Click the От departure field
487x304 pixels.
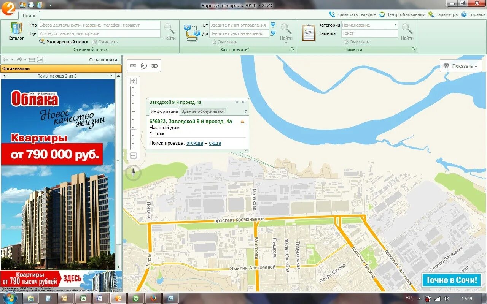239,25
